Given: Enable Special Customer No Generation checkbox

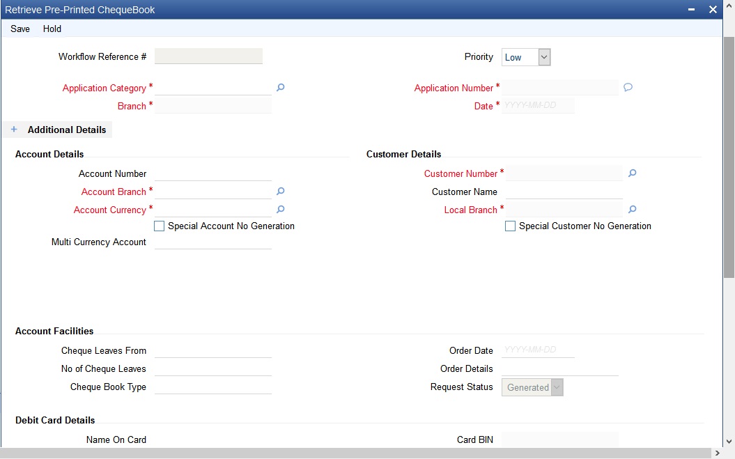Looking at the screenshot, I should [510, 226].
